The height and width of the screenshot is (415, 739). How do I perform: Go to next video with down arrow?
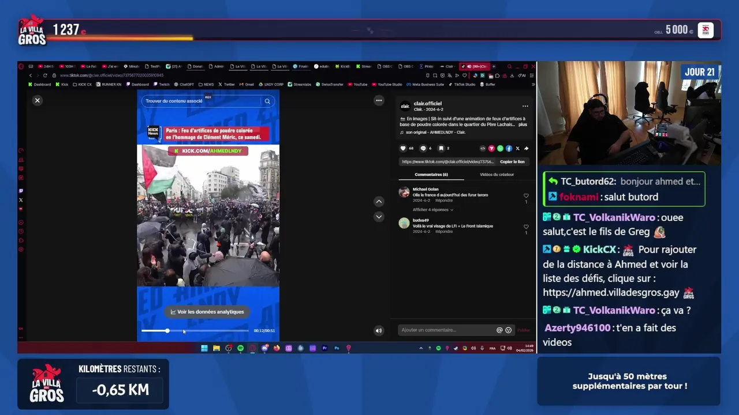(379, 217)
